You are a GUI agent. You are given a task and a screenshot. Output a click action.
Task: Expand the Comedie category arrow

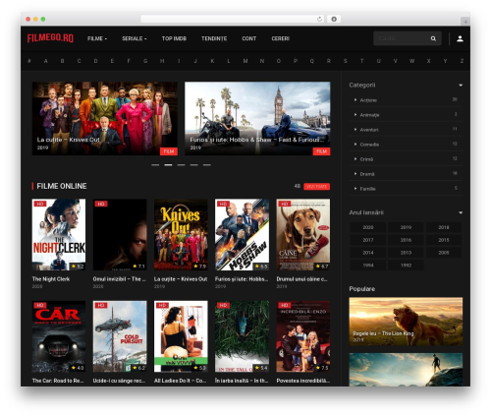pos(355,145)
